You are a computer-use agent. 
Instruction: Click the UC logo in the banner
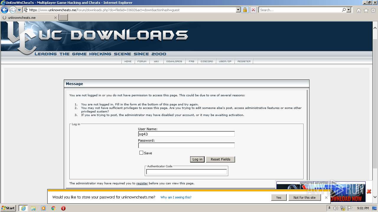(x=22, y=38)
